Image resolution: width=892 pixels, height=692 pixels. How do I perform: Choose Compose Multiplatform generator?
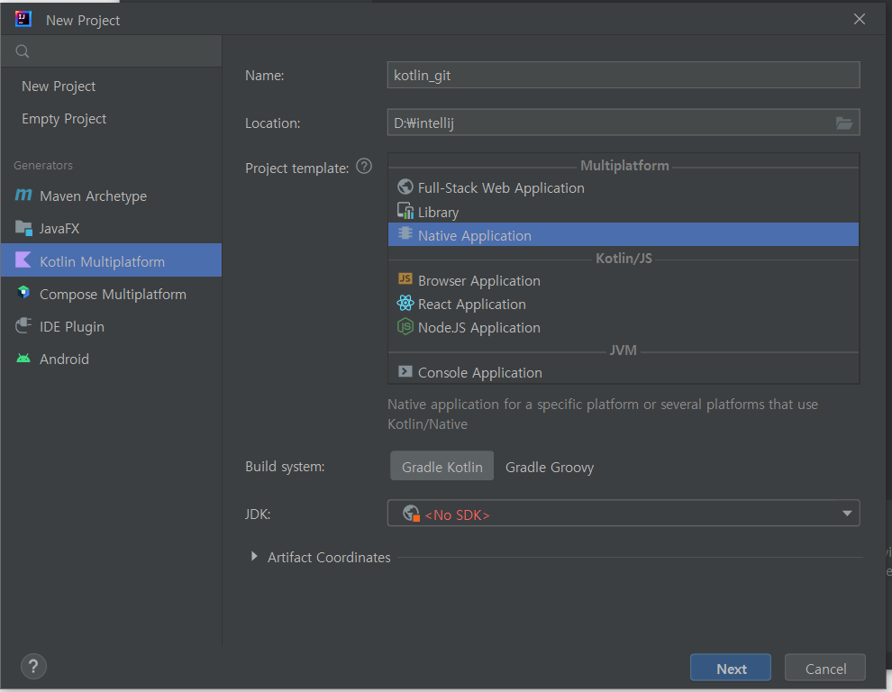pos(112,294)
